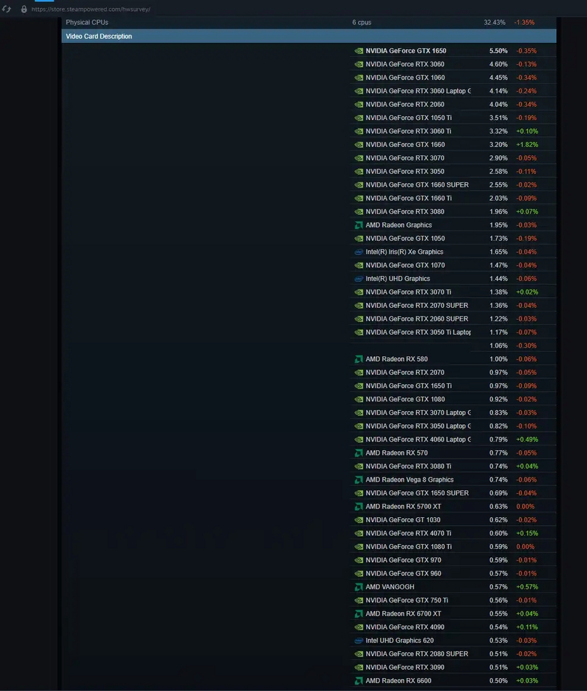Screen dimensions: 587x691
Task: Click the NVIDIA icon beside GeForce GTX 1650
Action: click(x=359, y=50)
